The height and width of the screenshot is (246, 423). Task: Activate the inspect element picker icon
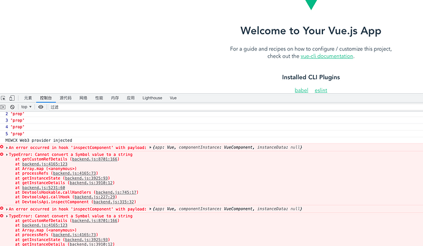coord(3,98)
